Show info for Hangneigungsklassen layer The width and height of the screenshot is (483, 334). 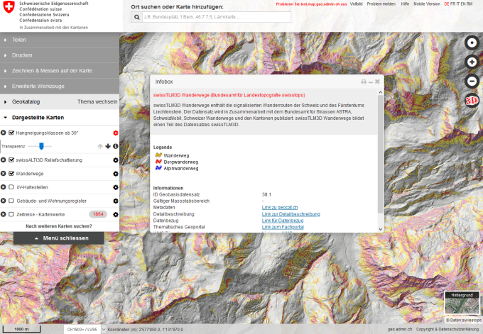click(116, 146)
